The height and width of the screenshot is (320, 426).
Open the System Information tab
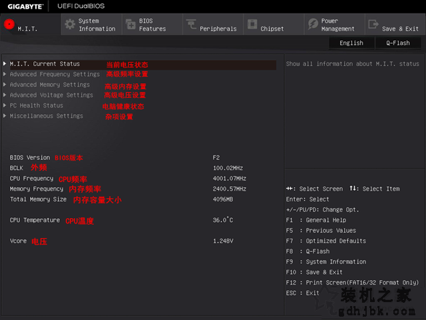tap(92, 24)
